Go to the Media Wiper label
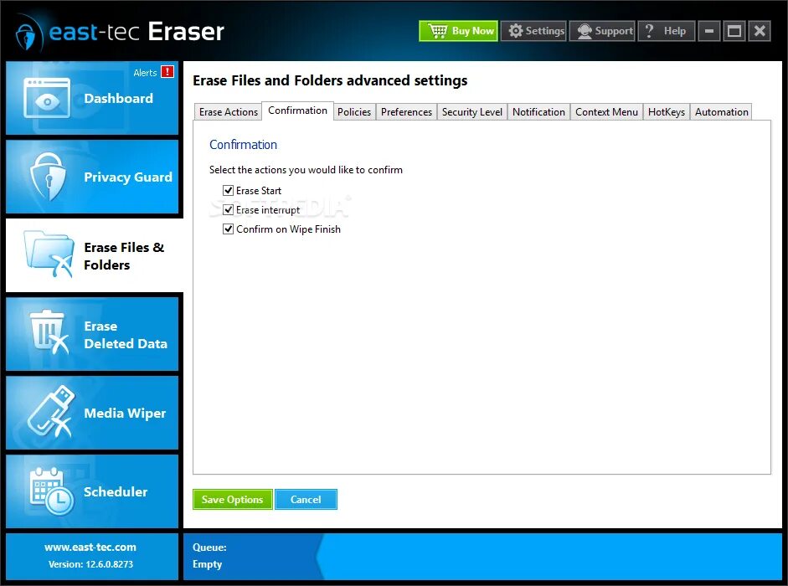The image size is (788, 586). pos(125,413)
